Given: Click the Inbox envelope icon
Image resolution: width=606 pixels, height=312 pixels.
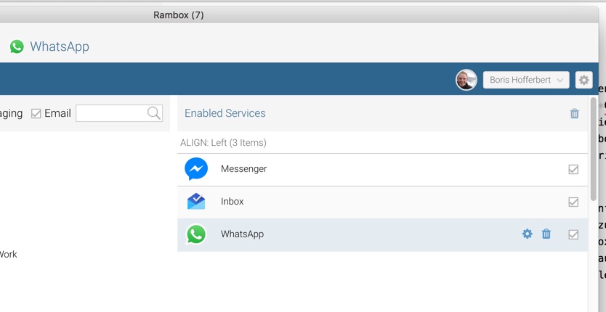Looking at the screenshot, I should 196,202.
